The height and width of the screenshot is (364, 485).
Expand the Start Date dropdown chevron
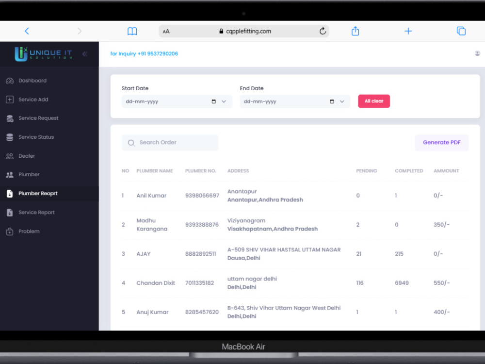tap(224, 101)
